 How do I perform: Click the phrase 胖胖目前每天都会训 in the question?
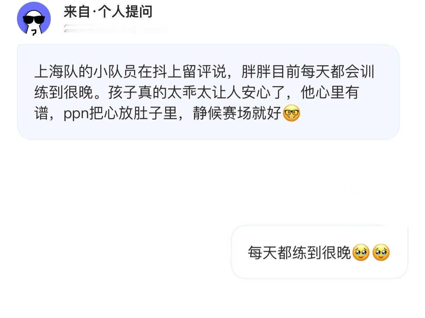click(x=308, y=72)
